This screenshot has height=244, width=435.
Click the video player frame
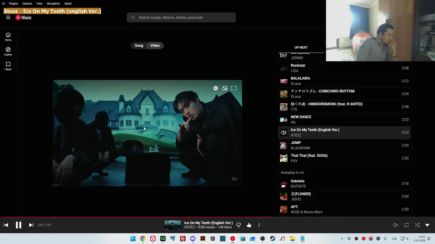[x=147, y=133]
